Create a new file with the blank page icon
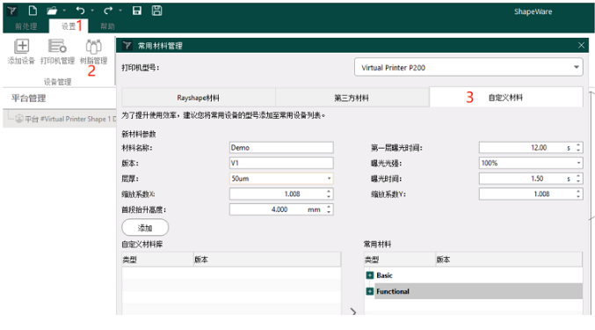The image size is (595, 330). (x=33, y=11)
